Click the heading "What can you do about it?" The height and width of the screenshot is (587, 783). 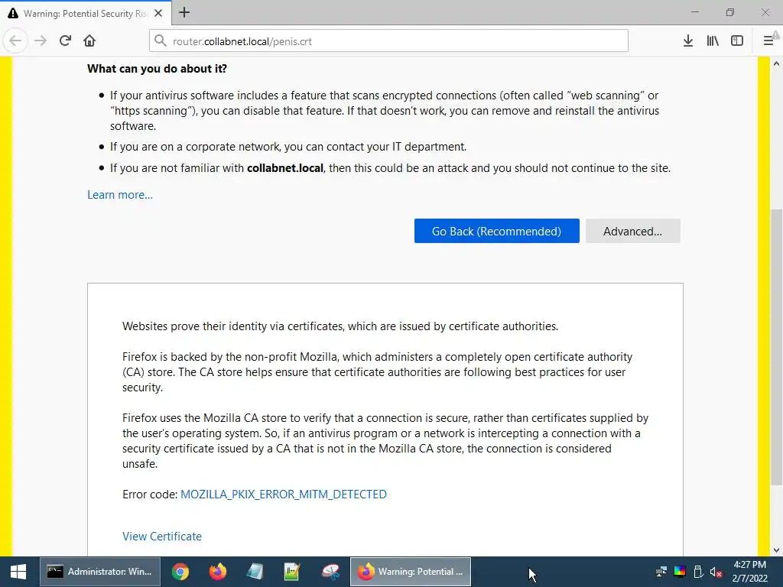point(157,68)
